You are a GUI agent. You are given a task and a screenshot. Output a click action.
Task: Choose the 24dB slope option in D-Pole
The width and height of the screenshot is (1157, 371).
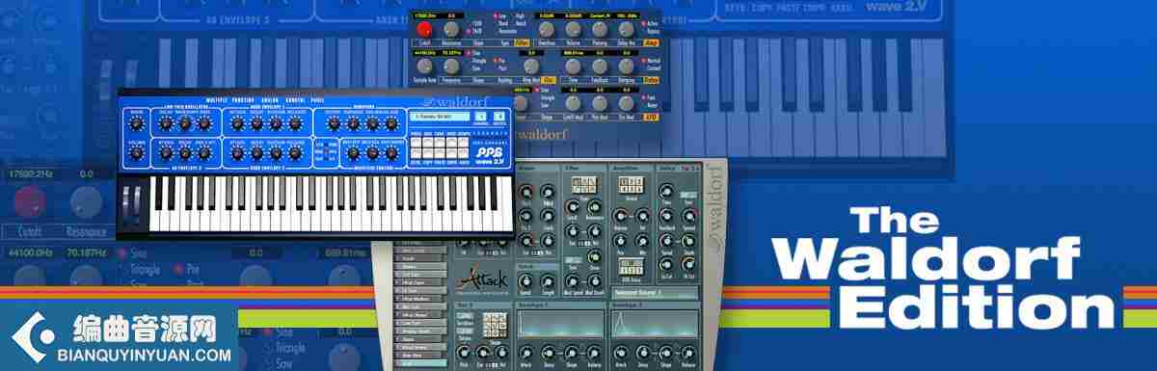point(475,31)
